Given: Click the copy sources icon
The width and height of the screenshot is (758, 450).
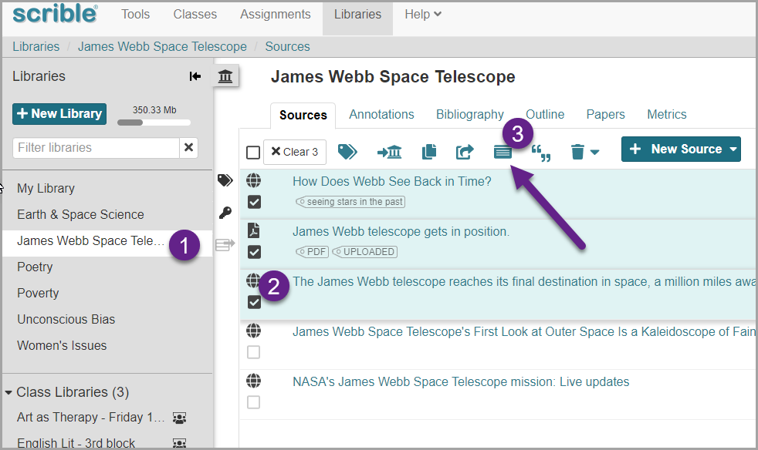Looking at the screenshot, I should pos(429,152).
